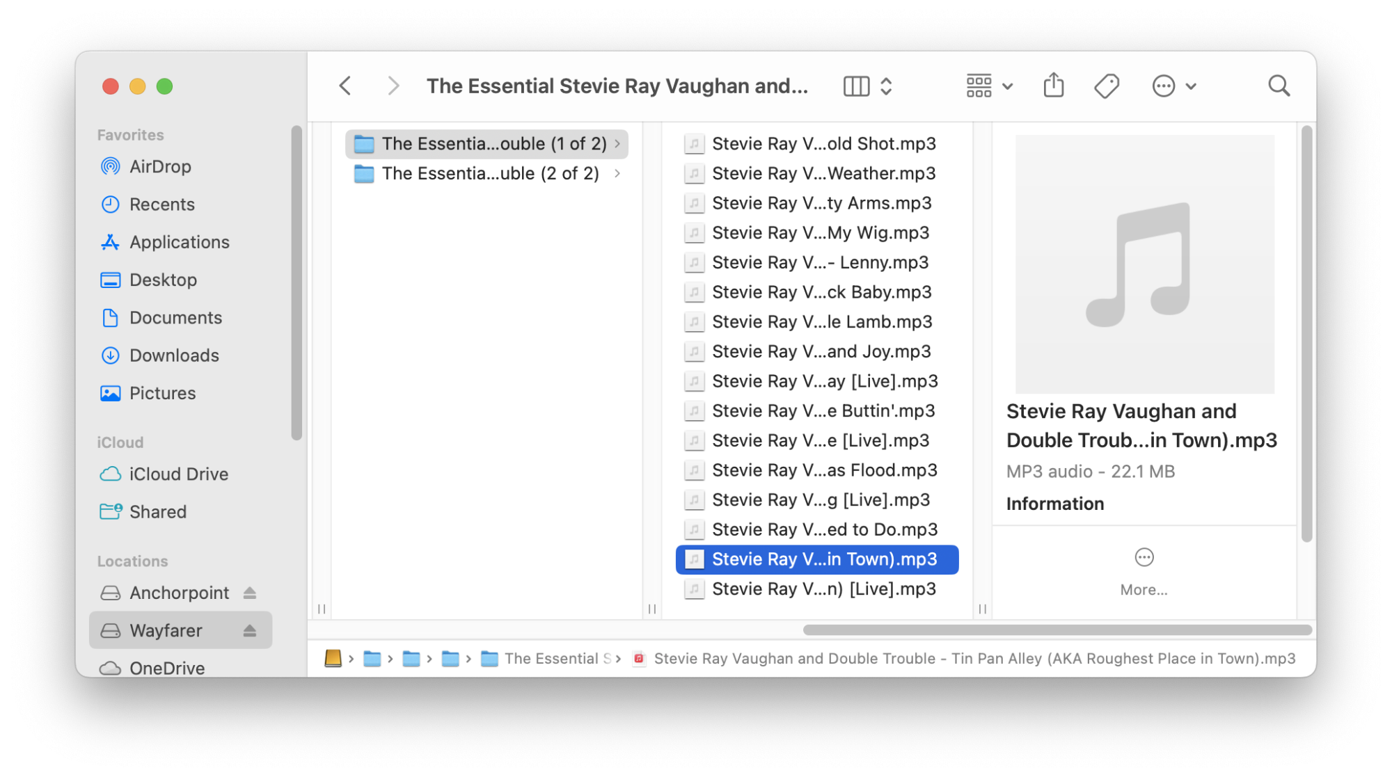Image resolution: width=1392 pixels, height=777 pixels.
Task: Click the window title text
Action: [x=617, y=86]
